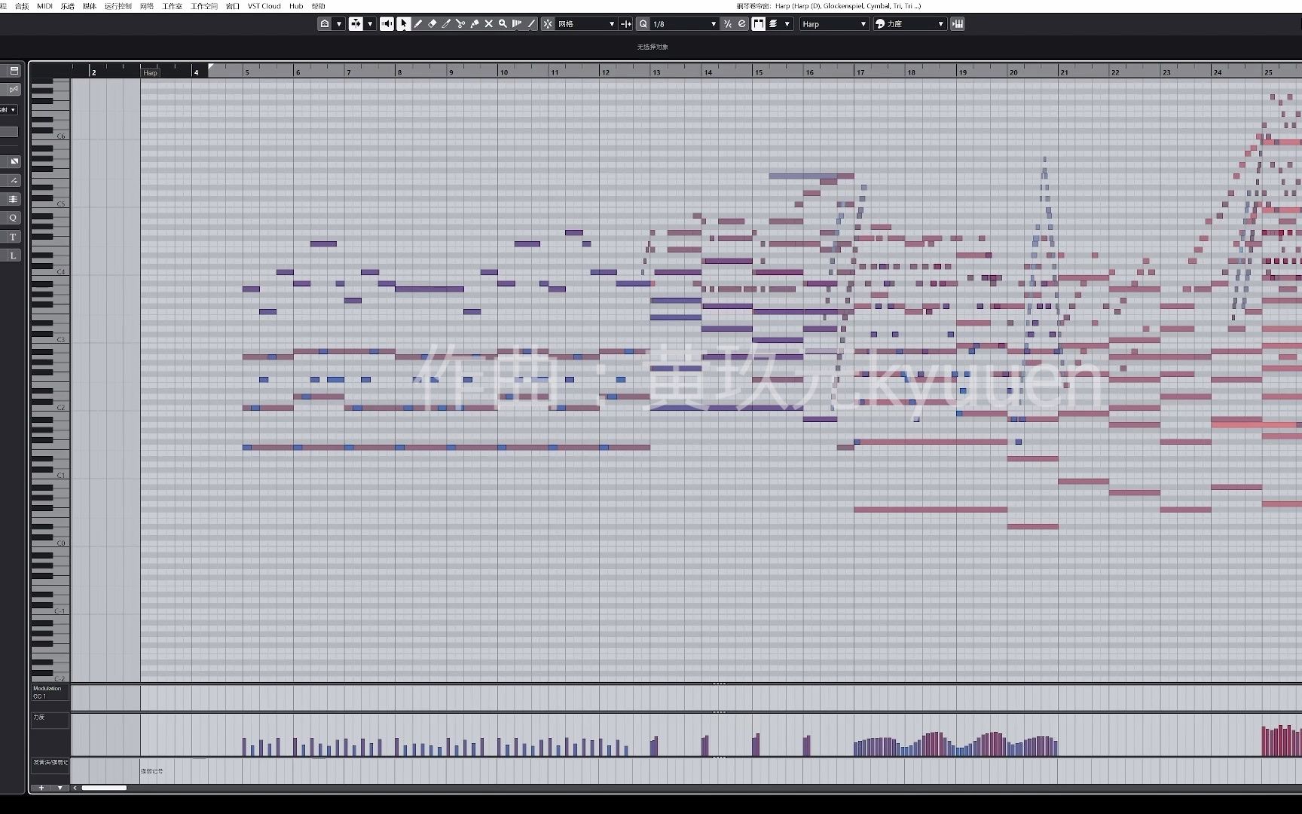Open the 乐谱 menu

[68, 6]
